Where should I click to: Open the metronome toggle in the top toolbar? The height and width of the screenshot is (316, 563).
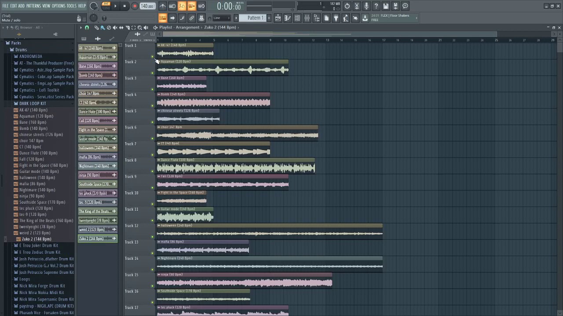point(163,6)
